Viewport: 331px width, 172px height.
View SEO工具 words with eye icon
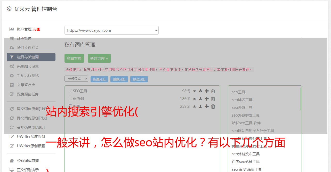195,91
